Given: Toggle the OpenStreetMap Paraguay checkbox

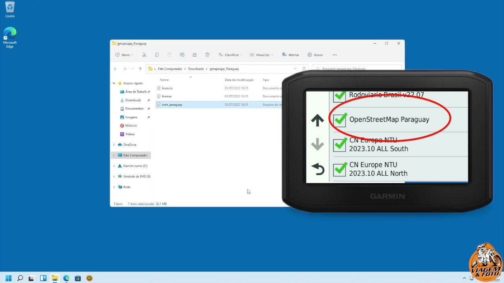Looking at the screenshot, I should (340, 120).
